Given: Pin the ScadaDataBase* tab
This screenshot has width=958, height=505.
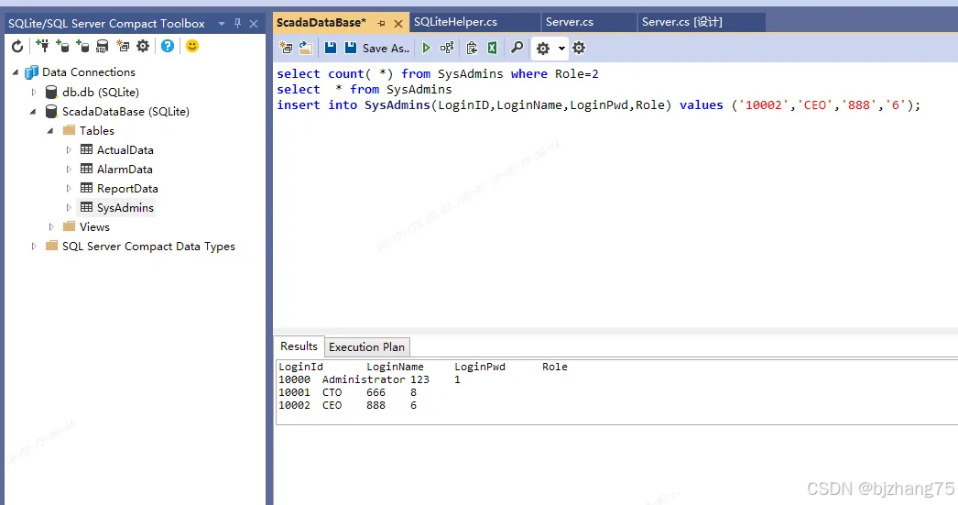Looking at the screenshot, I should [381, 23].
